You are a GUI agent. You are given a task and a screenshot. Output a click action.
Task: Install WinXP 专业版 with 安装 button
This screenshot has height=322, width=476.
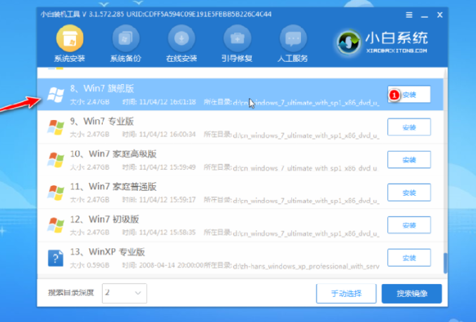409,257
